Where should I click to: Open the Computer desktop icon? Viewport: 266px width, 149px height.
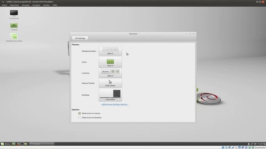pyautogui.click(x=14, y=14)
